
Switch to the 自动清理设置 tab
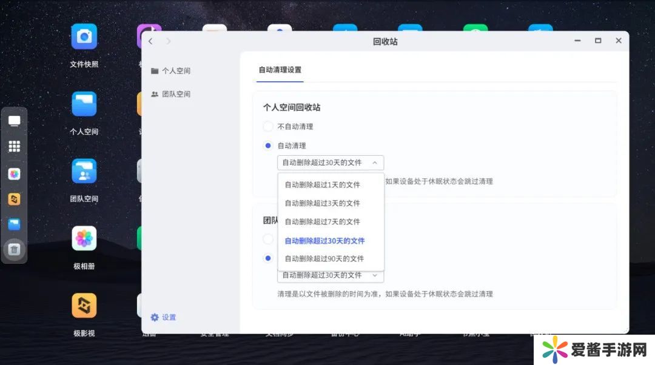[280, 70]
